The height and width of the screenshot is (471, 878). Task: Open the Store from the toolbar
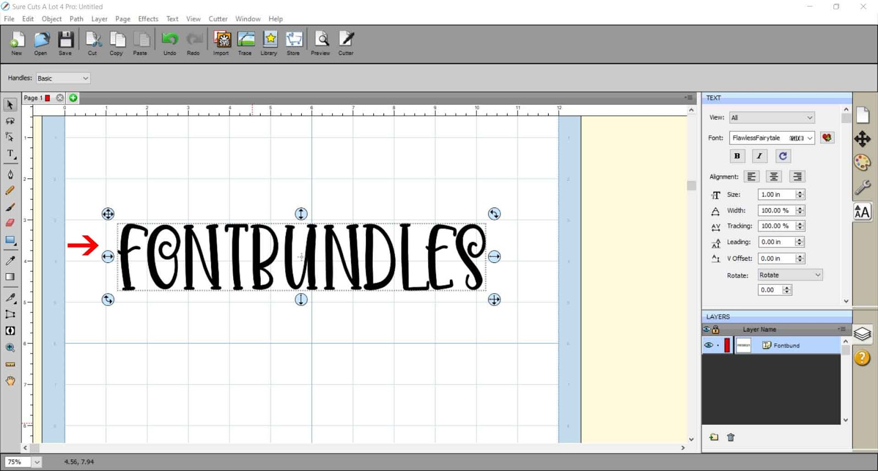(294, 43)
